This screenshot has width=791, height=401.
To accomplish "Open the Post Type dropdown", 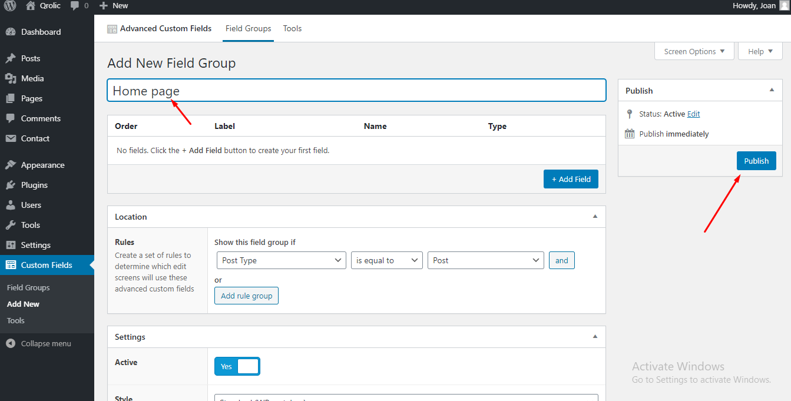I will pos(281,260).
